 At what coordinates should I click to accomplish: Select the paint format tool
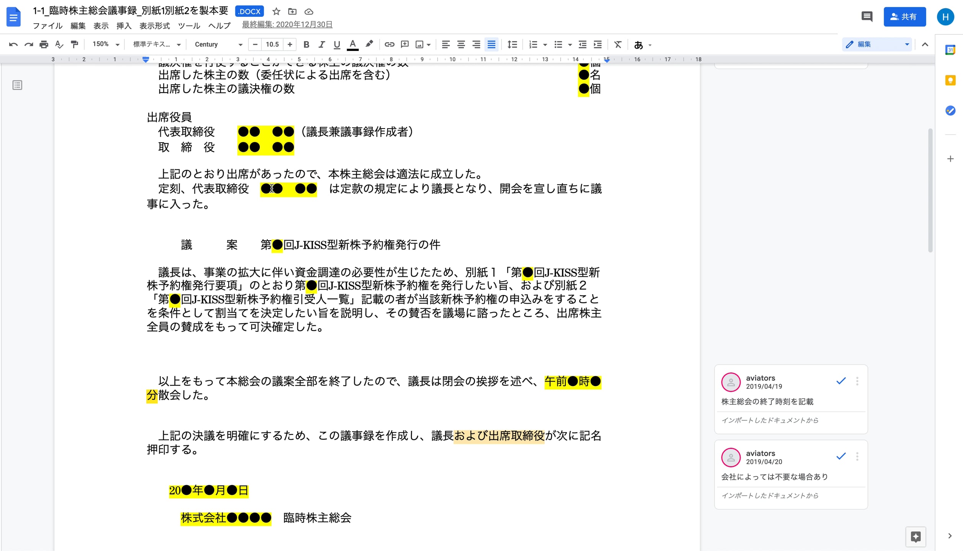74,44
